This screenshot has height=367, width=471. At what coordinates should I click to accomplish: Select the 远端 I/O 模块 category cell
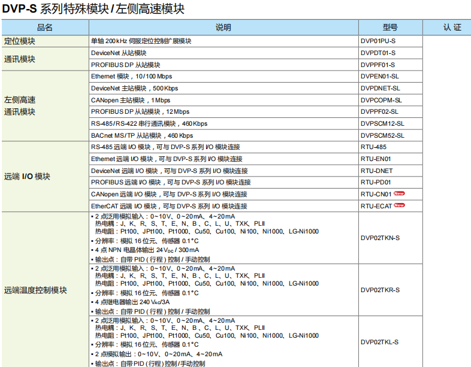[27, 177]
